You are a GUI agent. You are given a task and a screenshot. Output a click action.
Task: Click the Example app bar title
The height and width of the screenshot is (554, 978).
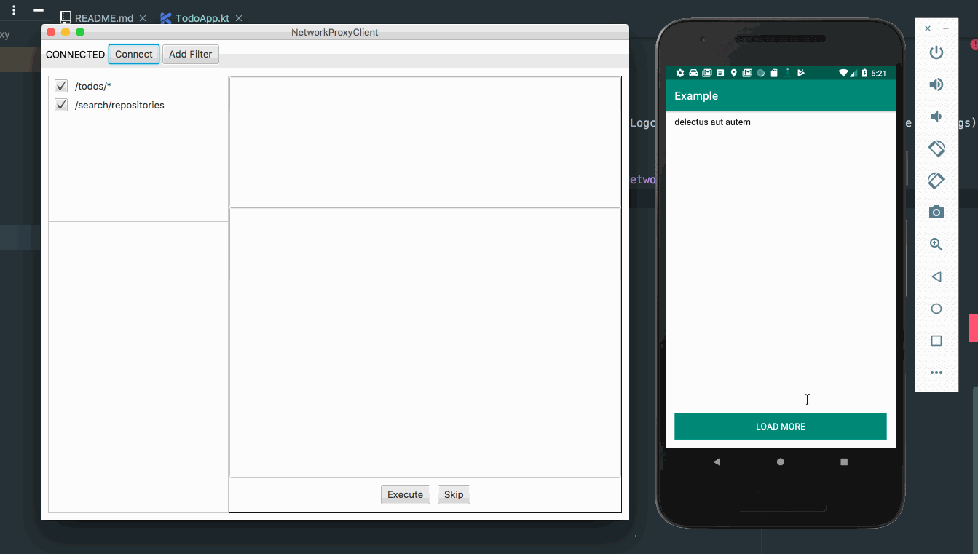pos(696,95)
